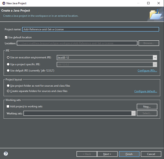The height and width of the screenshot is (159, 164).
Task: Maximize the New Java Project window
Action: tap(148, 3)
